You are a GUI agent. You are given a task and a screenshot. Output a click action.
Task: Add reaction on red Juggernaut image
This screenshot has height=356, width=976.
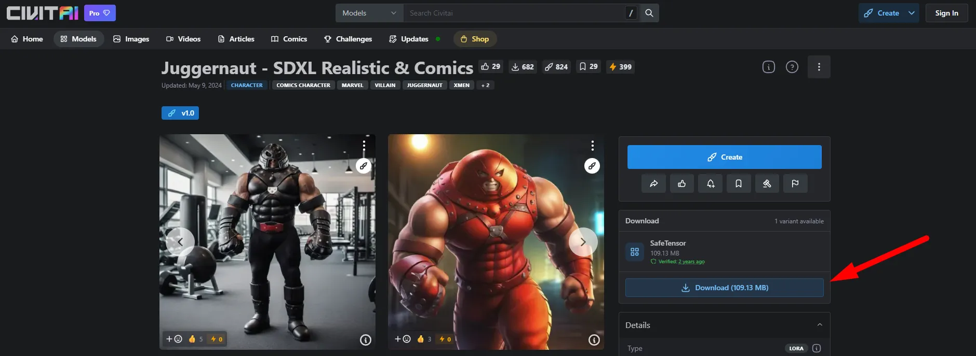403,339
